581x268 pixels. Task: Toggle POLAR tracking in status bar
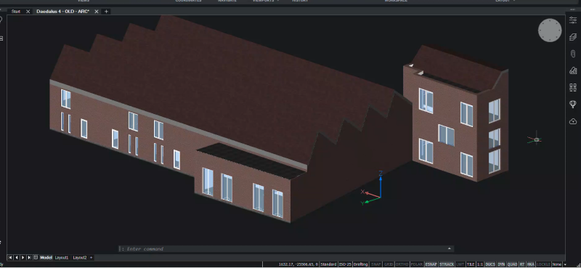(x=417, y=264)
